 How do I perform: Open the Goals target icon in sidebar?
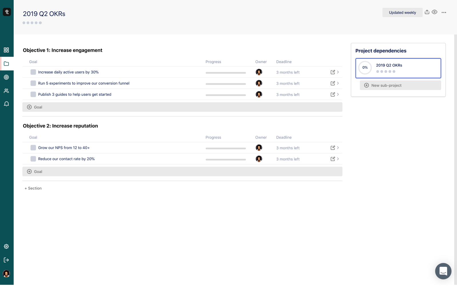(x=6, y=77)
